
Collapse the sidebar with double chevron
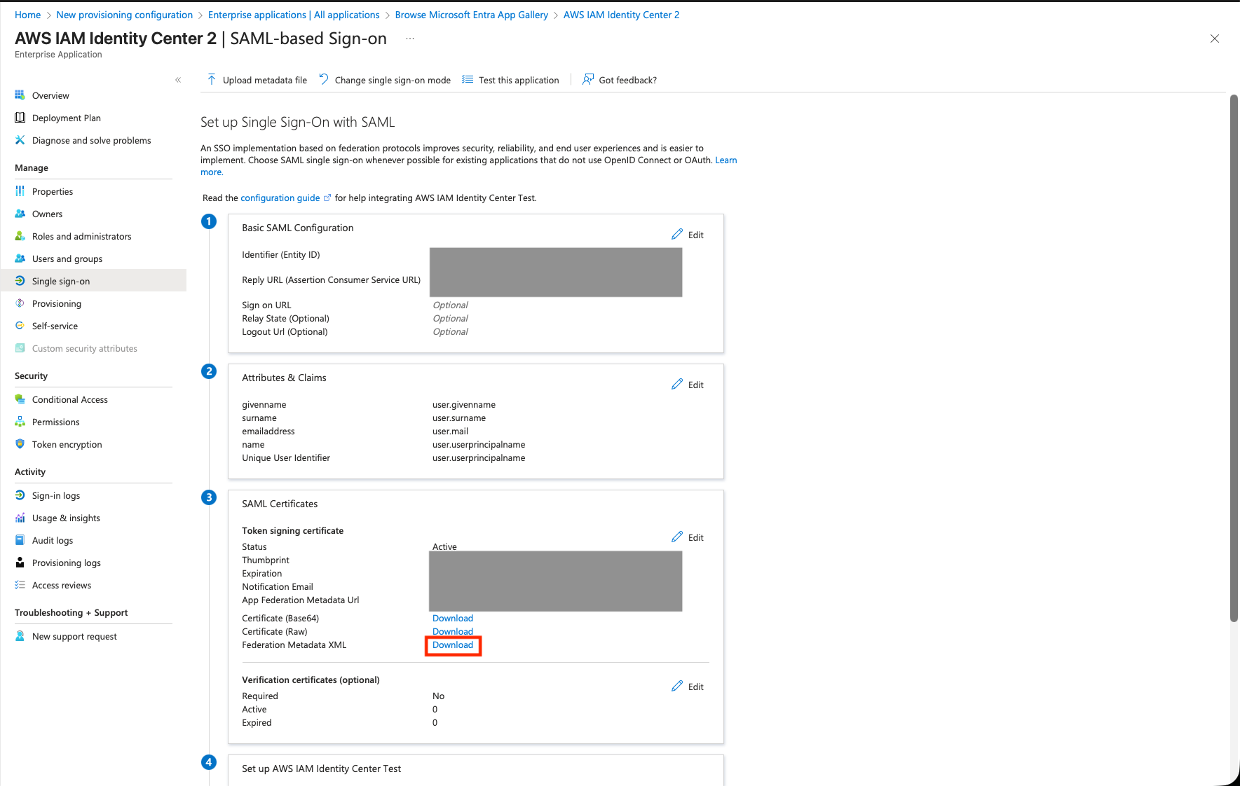point(178,80)
